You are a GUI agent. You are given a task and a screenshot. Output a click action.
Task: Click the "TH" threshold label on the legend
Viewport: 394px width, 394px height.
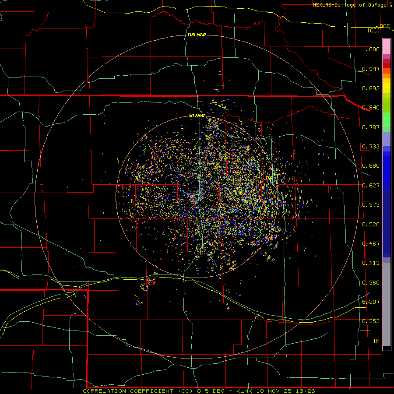pos(376,341)
